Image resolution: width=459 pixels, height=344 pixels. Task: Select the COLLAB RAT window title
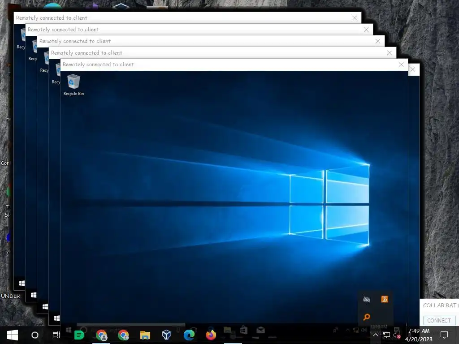point(441,305)
